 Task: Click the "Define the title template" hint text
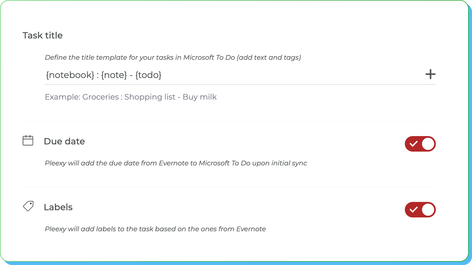[x=173, y=58]
